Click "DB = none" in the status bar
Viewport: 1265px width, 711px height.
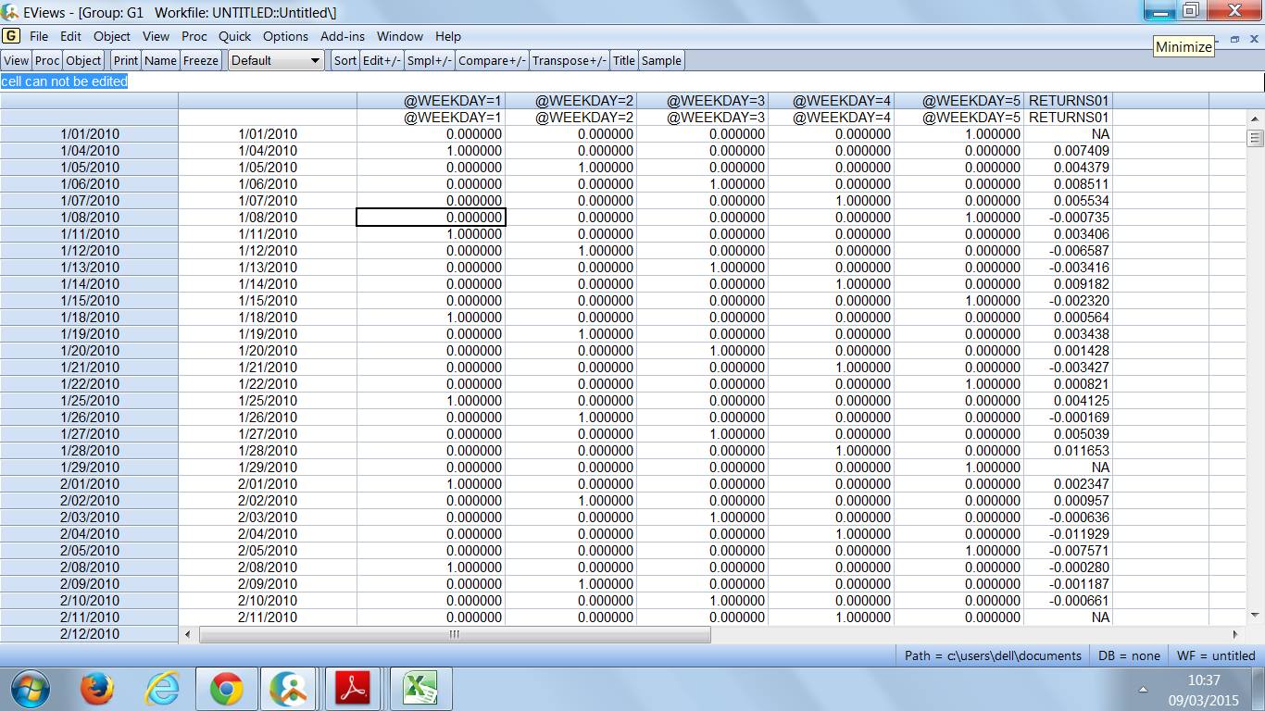point(1129,655)
